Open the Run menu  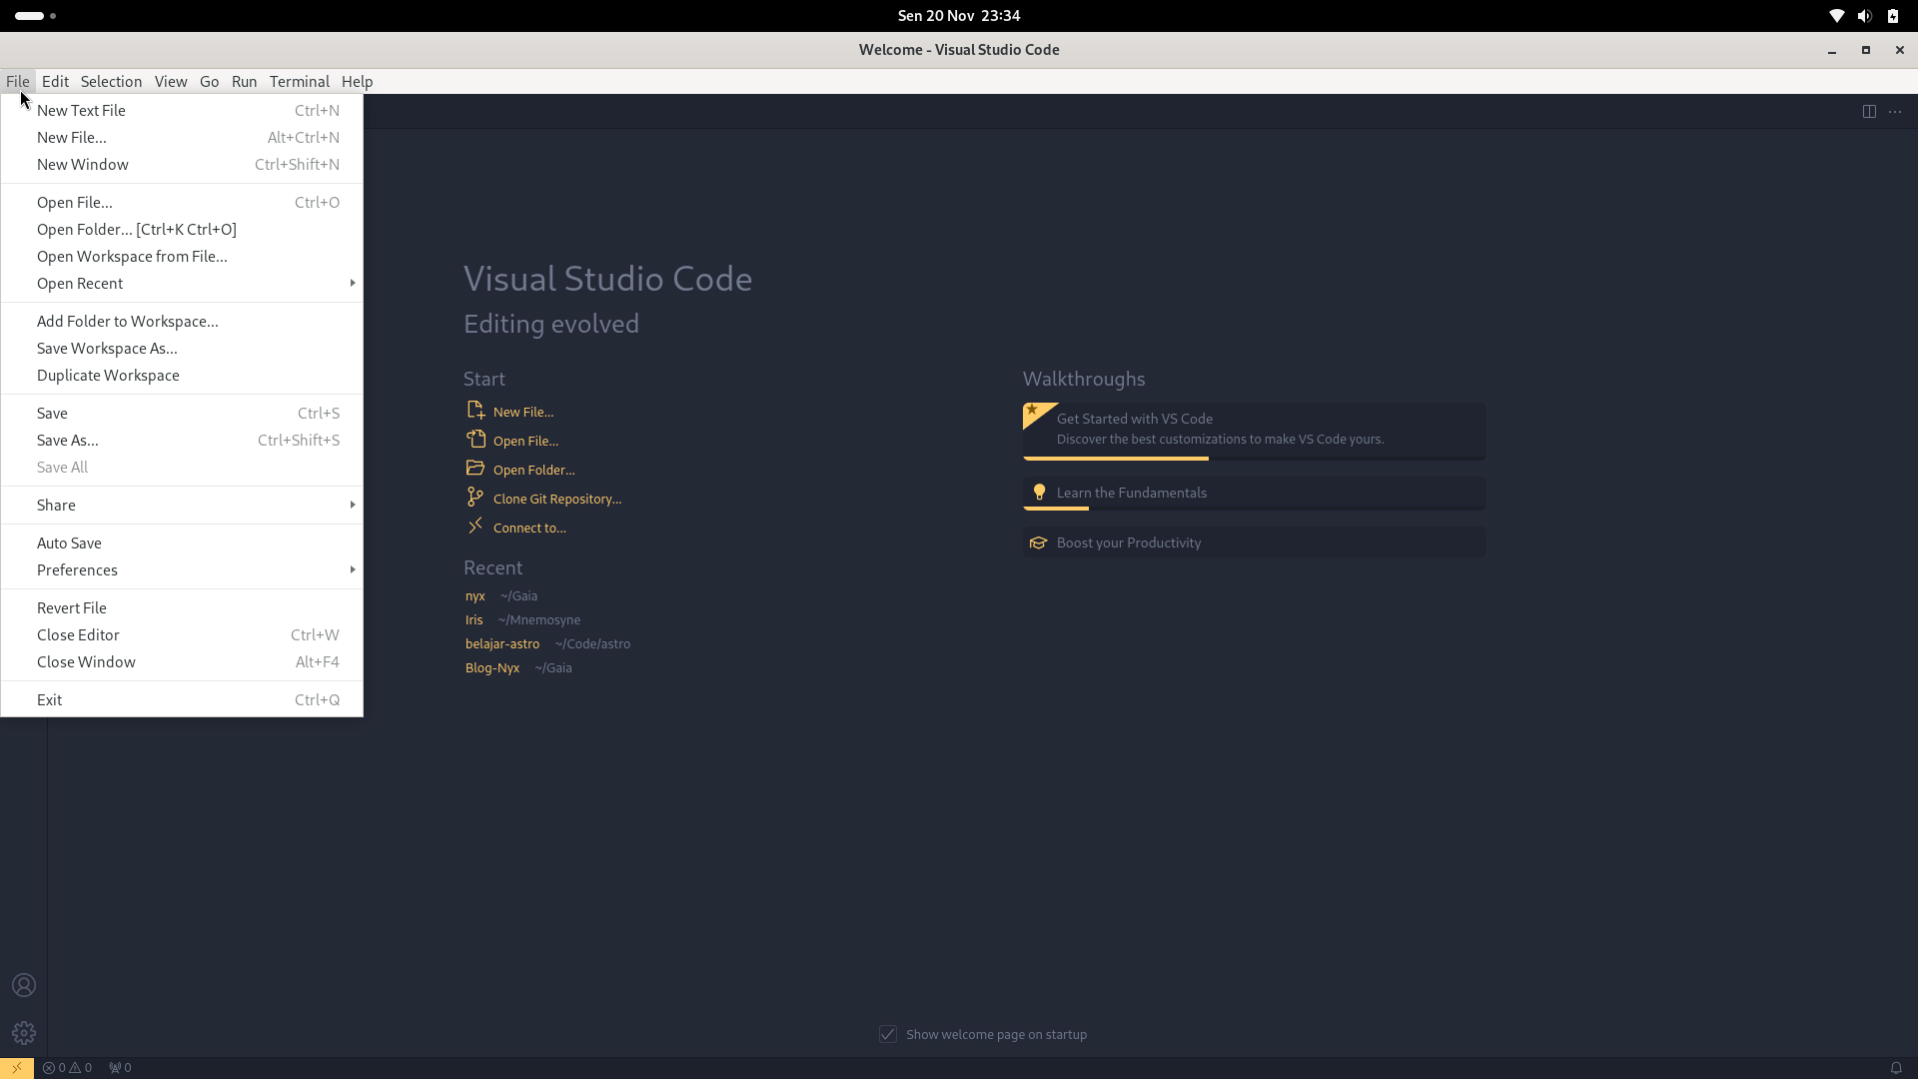coord(244,82)
